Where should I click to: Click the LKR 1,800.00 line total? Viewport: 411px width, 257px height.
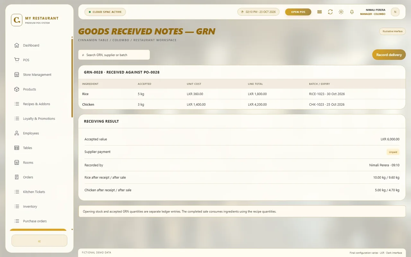(257, 94)
